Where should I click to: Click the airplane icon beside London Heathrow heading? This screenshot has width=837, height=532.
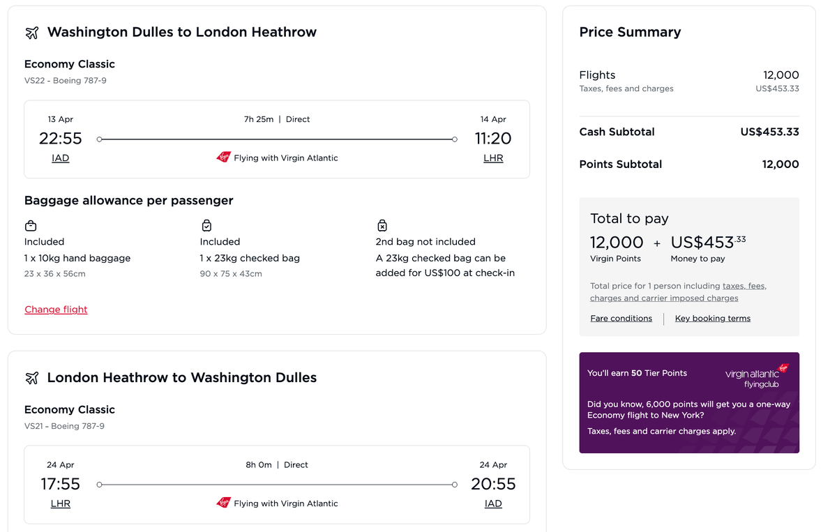tap(31, 378)
